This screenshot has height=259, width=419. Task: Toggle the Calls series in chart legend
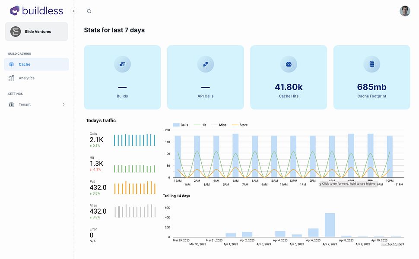(x=181, y=125)
